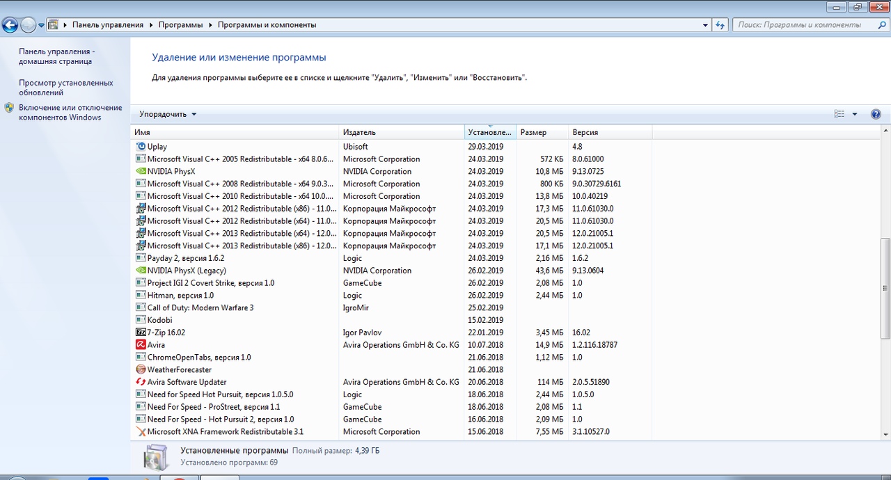
Task: Click the scrollbar down arrow
Action: point(885,433)
